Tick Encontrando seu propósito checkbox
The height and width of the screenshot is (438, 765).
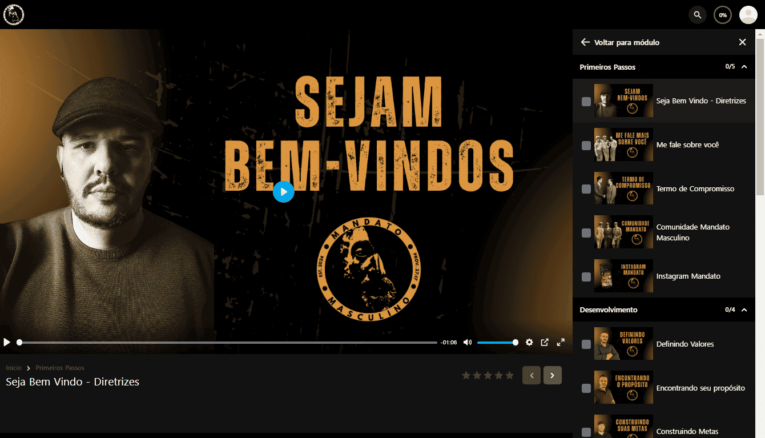pos(586,388)
